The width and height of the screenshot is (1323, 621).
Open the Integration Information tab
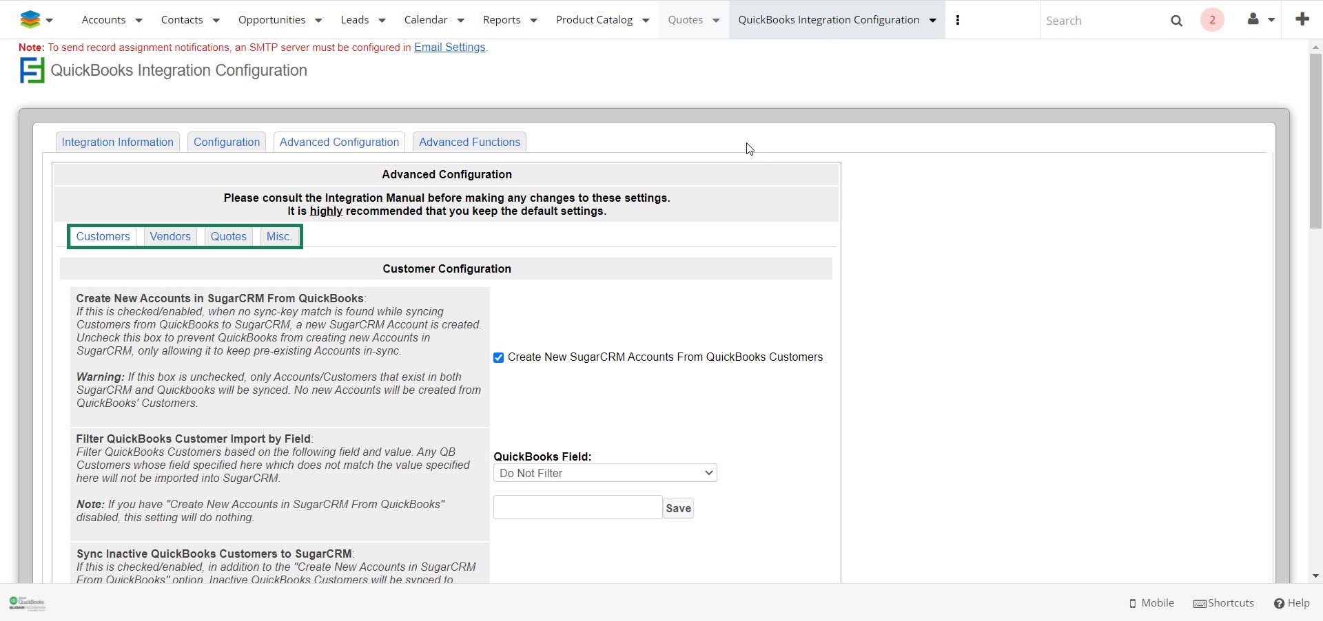[x=118, y=142]
